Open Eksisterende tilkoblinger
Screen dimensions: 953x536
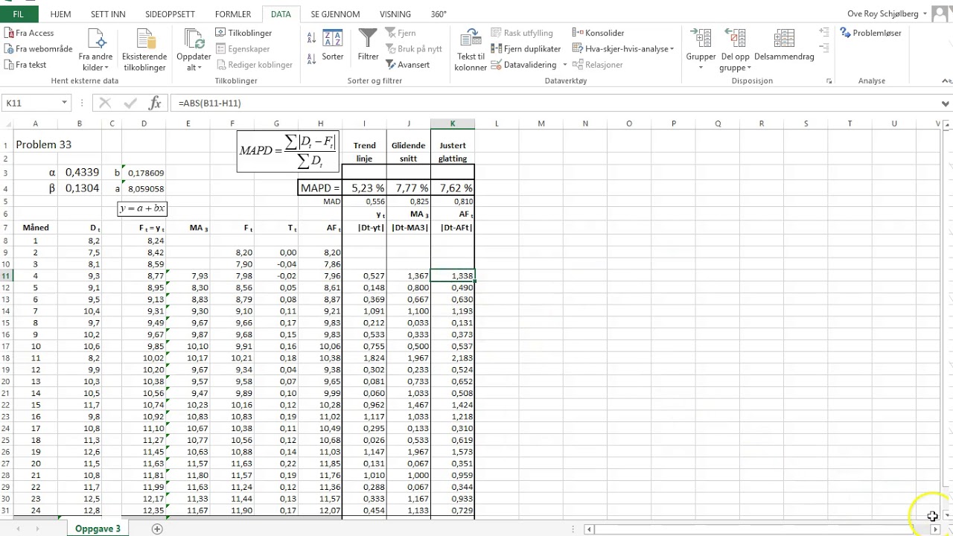[x=144, y=50]
